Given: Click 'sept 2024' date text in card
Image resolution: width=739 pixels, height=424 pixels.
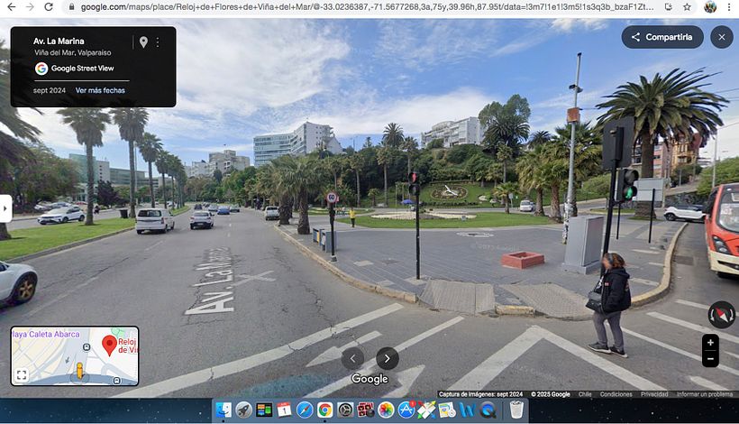Looking at the screenshot, I should (50, 90).
